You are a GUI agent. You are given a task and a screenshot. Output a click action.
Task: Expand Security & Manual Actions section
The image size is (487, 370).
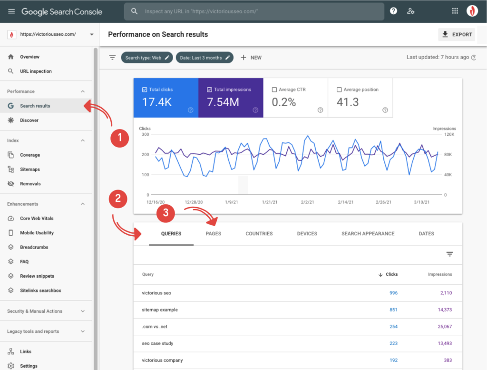tap(83, 311)
